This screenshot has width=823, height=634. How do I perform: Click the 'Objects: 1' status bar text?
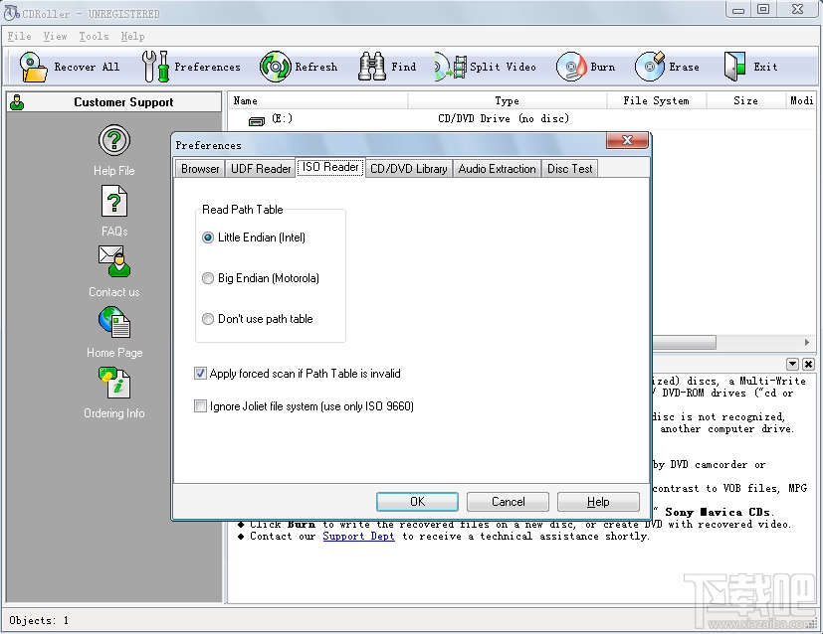(39, 620)
